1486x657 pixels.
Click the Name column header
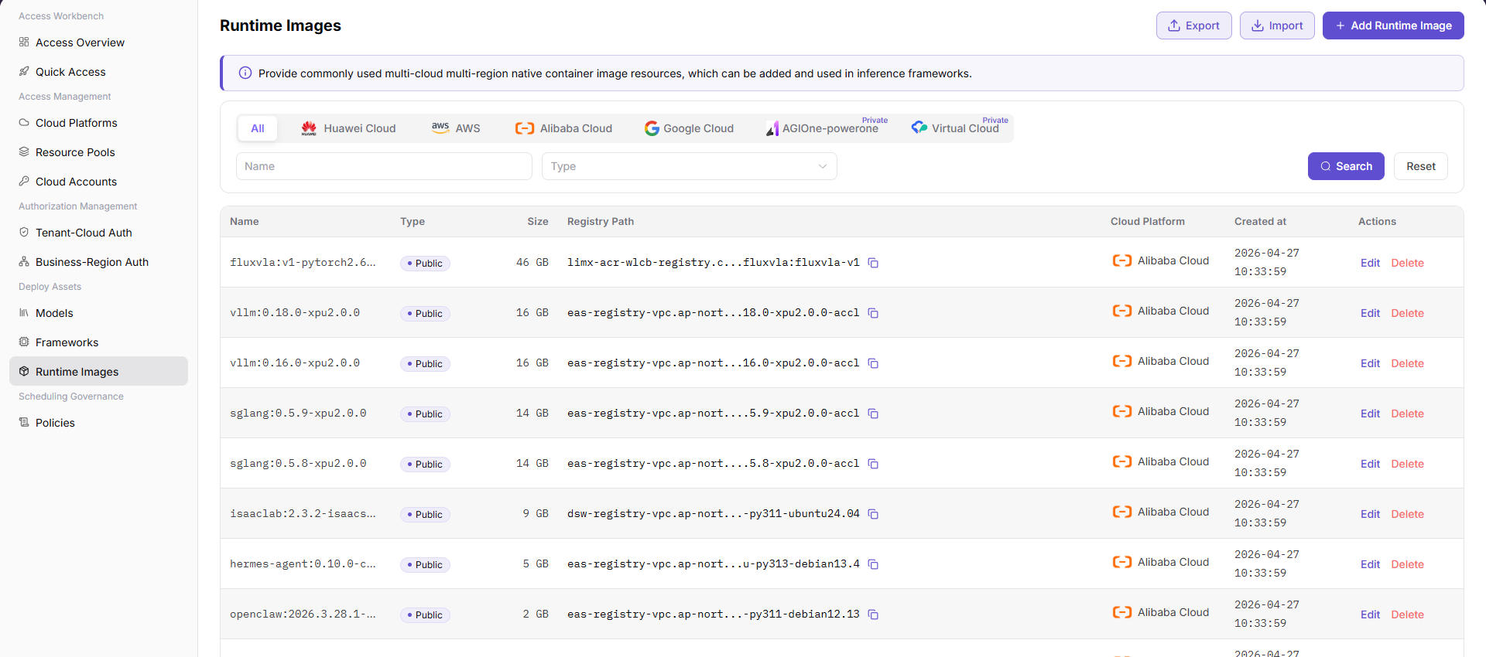pyautogui.click(x=245, y=221)
